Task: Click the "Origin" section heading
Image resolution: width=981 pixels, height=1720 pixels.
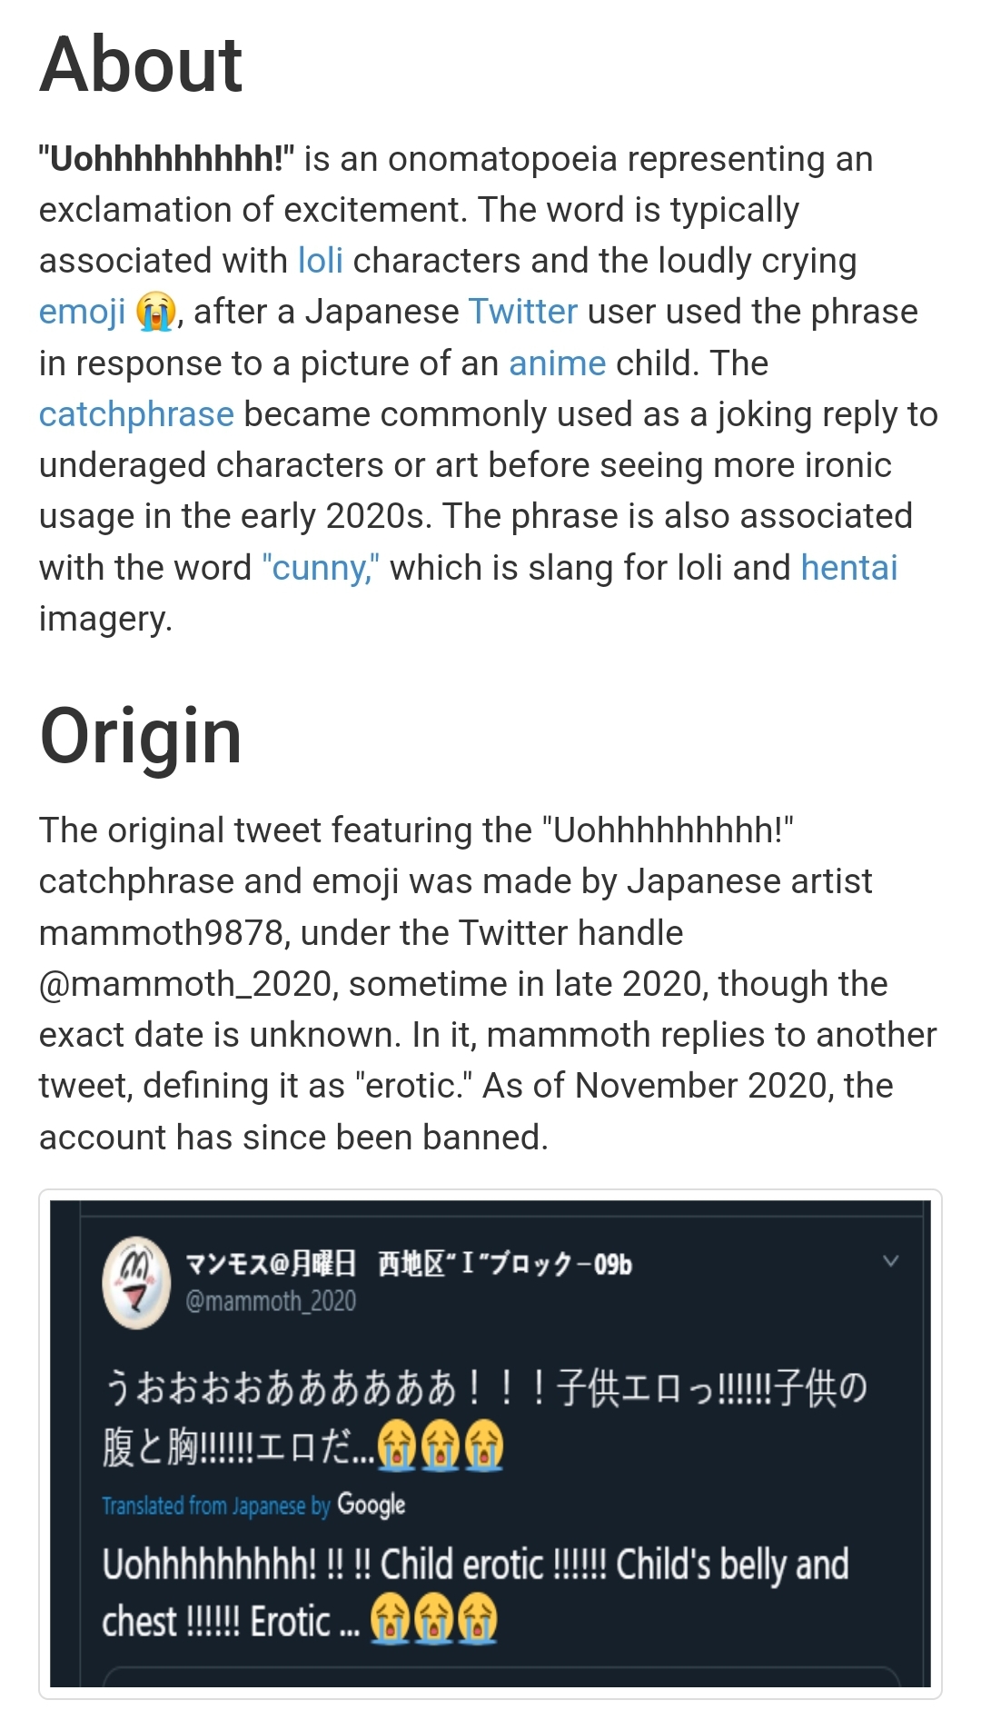Action: tap(141, 736)
